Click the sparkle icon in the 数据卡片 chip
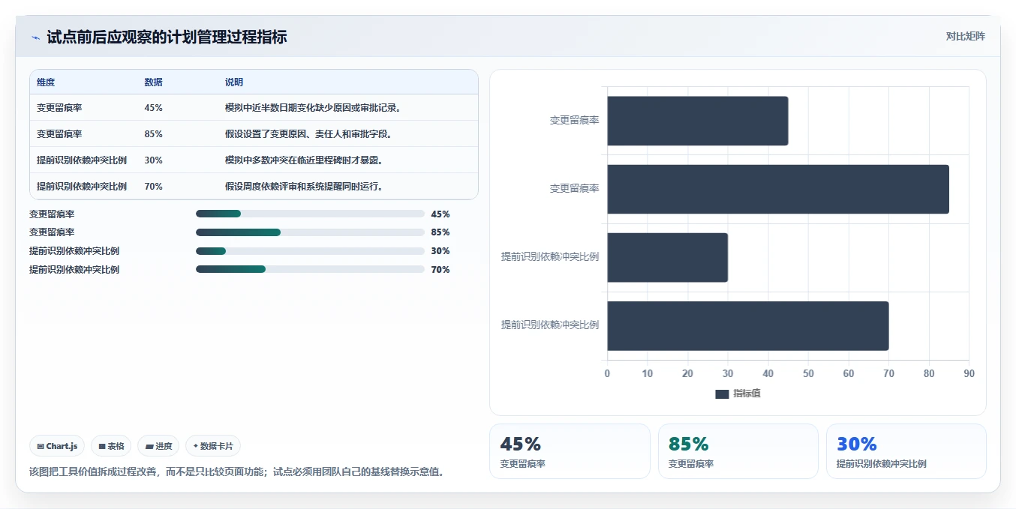Screen dimensions: 1016x509 point(196,446)
